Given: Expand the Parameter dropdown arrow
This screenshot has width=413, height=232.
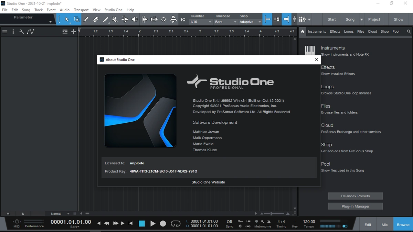Looking at the screenshot, I should click(50, 22).
